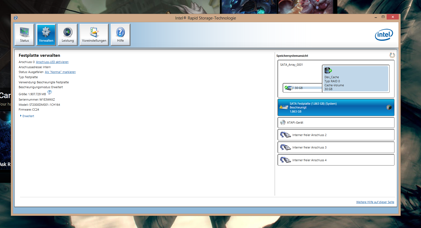Open the Hilfe help page
The image size is (421, 228).
120,35
